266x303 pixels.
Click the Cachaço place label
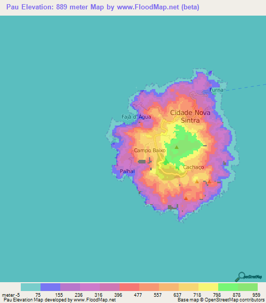[x=193, y=167]
